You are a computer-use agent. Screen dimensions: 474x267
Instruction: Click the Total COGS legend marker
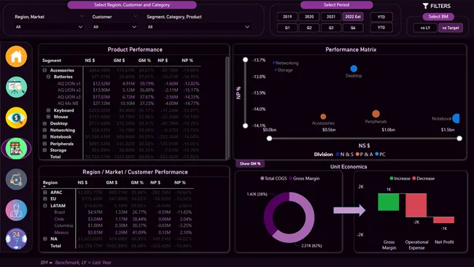[x=262, y=179]
